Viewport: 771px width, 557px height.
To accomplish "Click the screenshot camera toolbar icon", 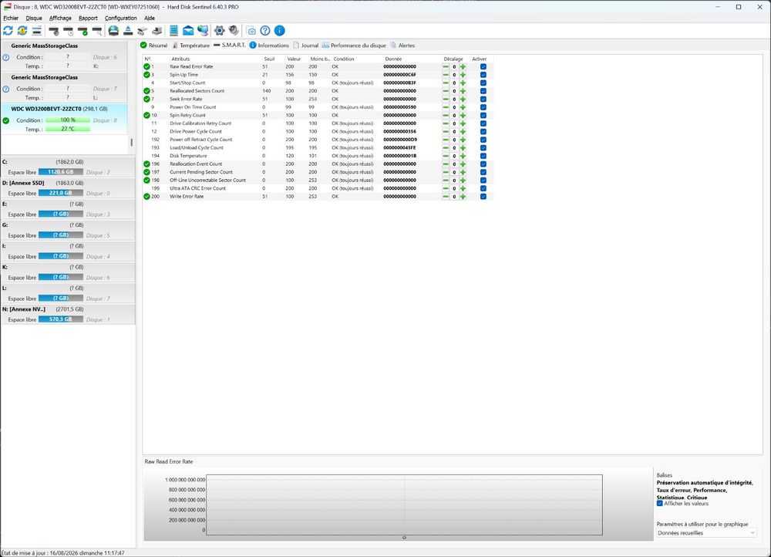I will click(251, 31).
